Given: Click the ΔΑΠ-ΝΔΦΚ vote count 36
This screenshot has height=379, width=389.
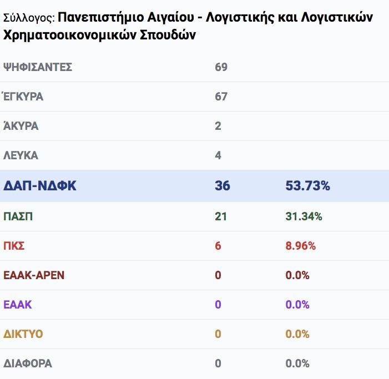Looking at the screenshot, I should point(223,186).
